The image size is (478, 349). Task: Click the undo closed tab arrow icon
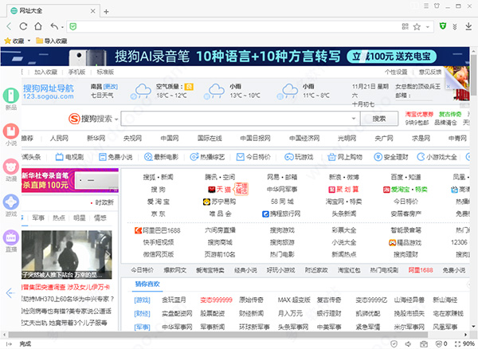(x=54, y=26)
